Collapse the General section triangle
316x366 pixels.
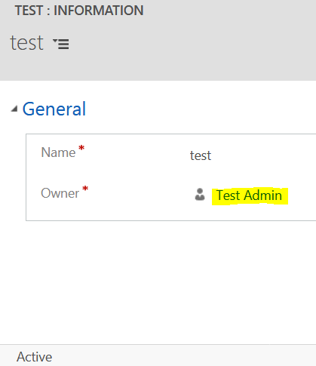click(x=14, y=109)
